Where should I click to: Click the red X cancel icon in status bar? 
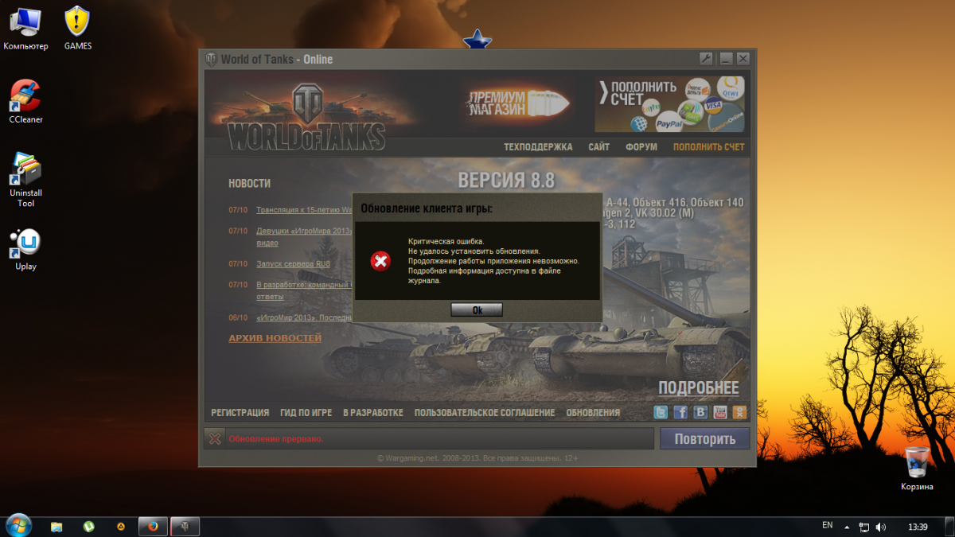click(215, 438)
